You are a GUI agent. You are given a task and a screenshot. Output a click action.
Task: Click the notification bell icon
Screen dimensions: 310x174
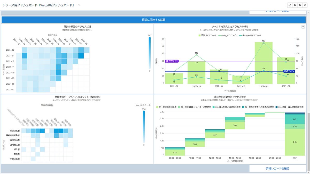point(295,5)
